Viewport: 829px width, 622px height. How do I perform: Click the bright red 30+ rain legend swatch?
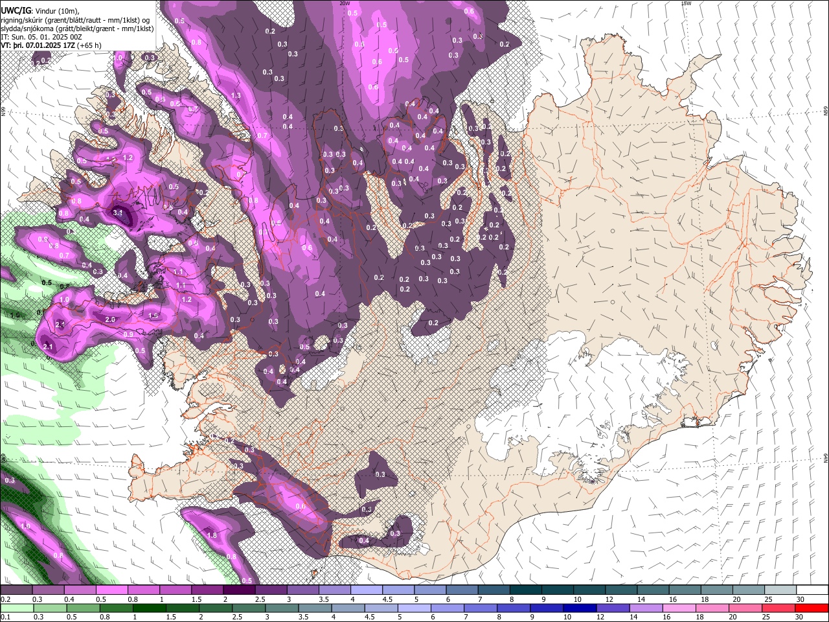(812, 608)
